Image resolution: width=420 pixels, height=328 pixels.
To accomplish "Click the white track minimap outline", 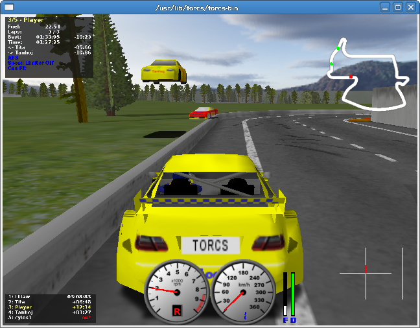I will click(368, 75).
